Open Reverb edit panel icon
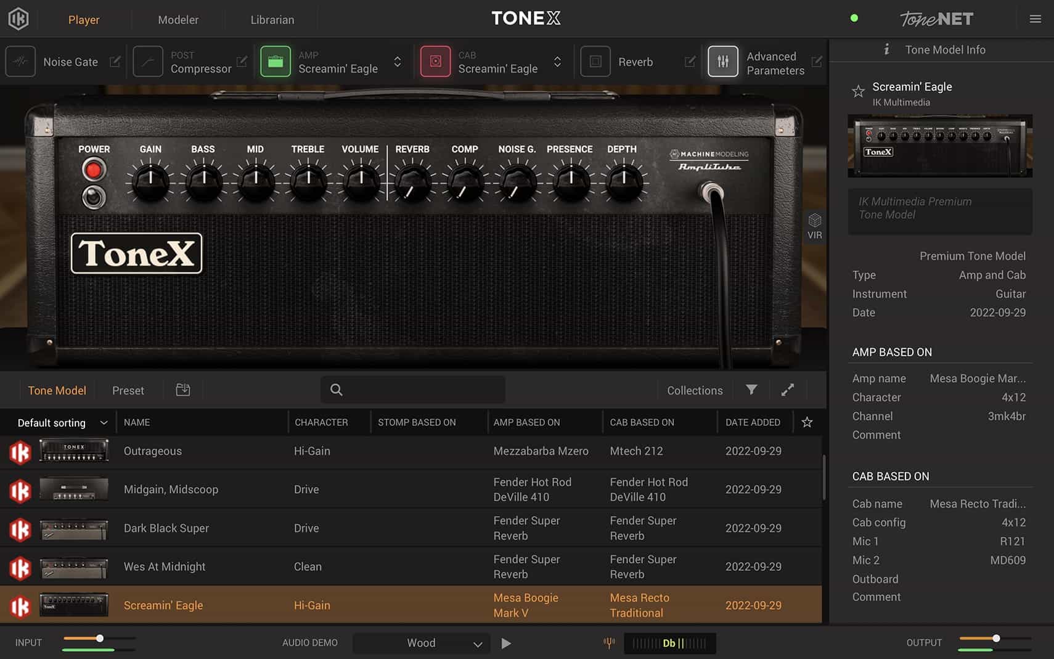1054x659 pixels. 690,61
